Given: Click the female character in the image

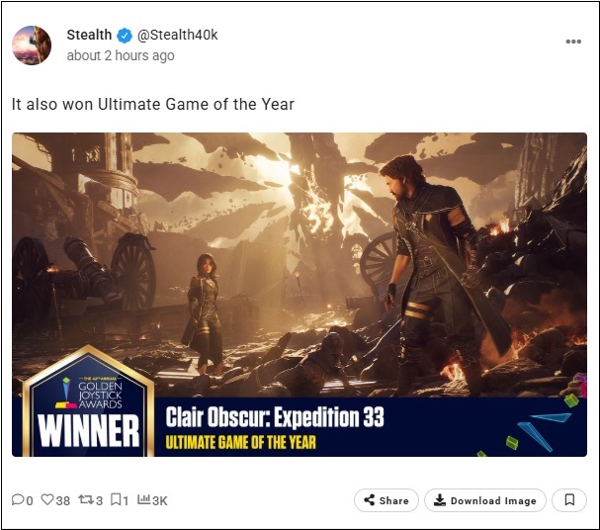Looking at the screenshot, I should 207,307.
